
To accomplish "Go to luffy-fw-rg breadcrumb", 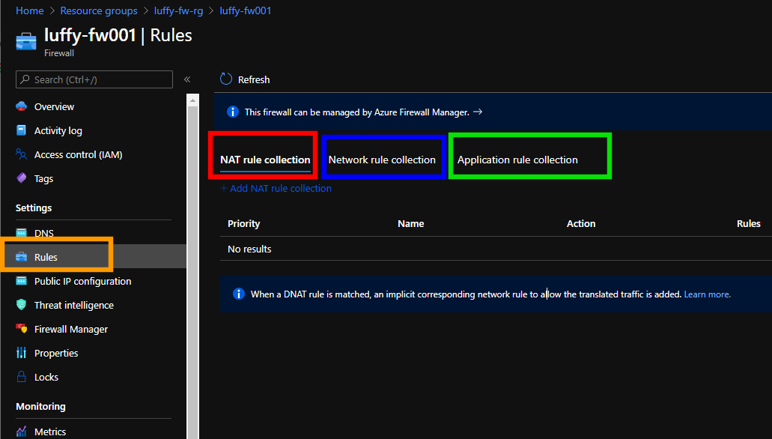I will point(178,10).
